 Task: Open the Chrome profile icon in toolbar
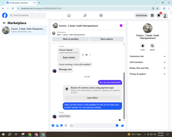click(x=164, y=9)
